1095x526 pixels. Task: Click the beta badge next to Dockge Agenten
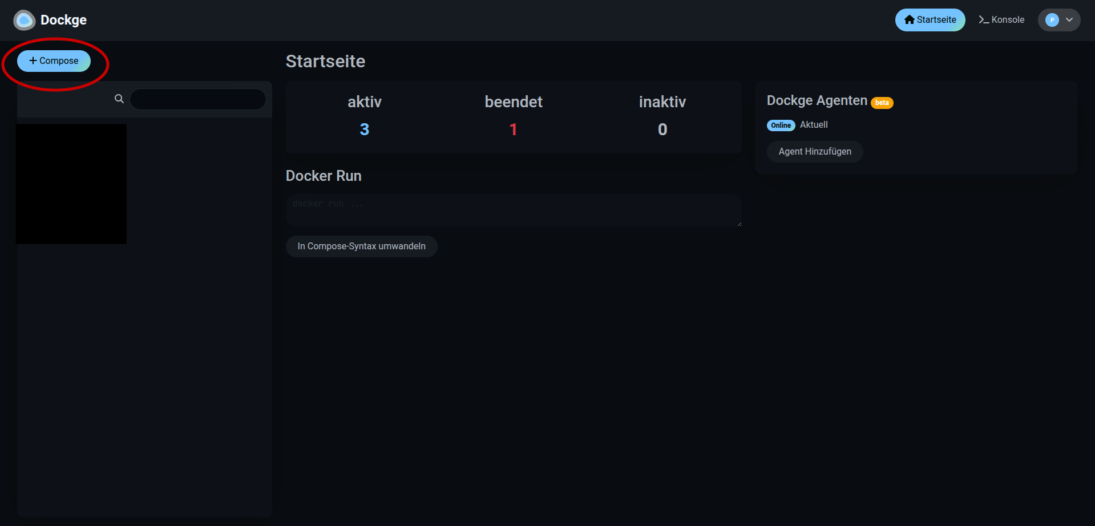tap(882, 103)
